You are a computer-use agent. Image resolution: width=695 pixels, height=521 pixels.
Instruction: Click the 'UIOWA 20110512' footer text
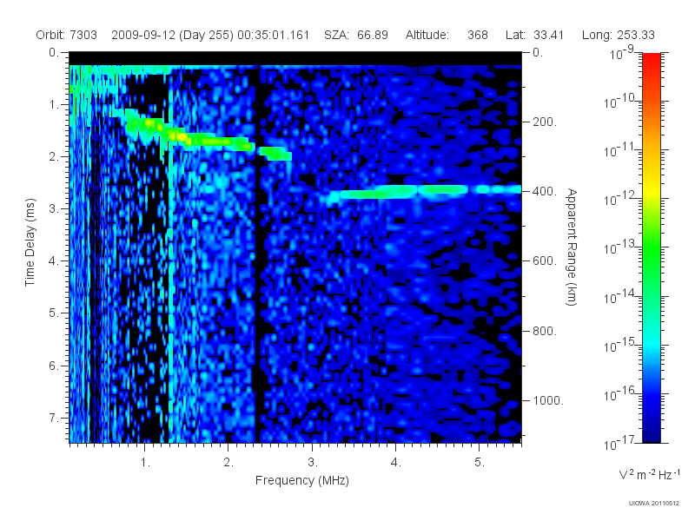pos(654,504)
